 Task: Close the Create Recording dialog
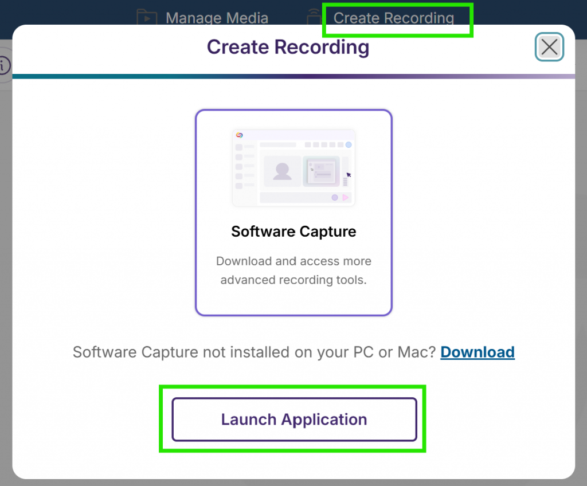tap(549, 47)
